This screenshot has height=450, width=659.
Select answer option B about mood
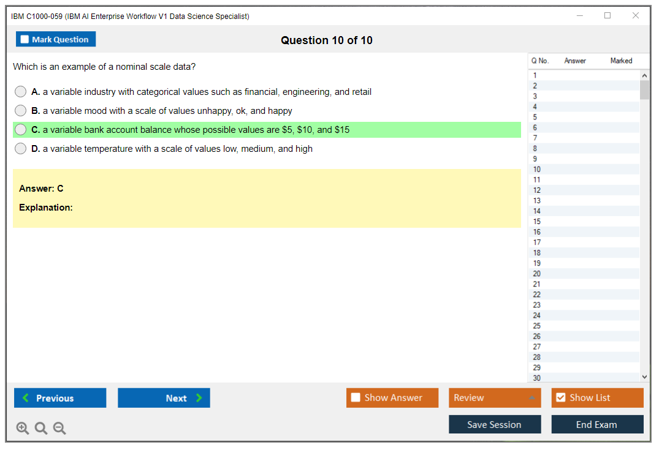click(21, 111)
